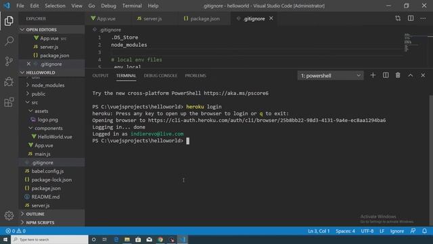433x244 pixels.
Task: Open Chrome on taskbar
Action: coord(160,239)
